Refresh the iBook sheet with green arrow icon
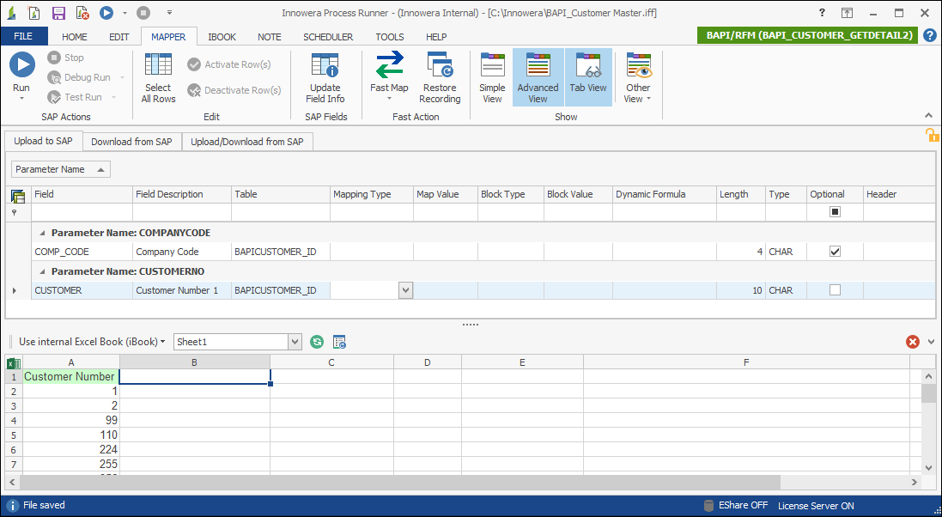The image size is (942, 517). coord(317,341)
